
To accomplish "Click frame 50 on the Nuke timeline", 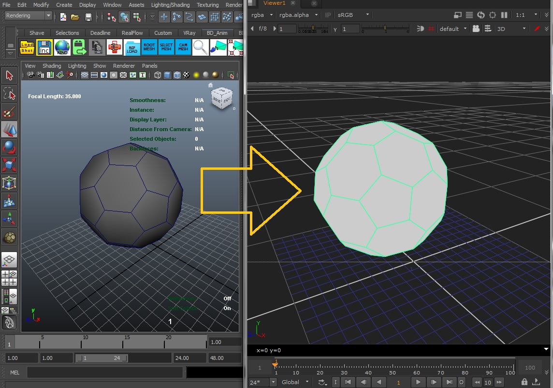I will point(393,368).
